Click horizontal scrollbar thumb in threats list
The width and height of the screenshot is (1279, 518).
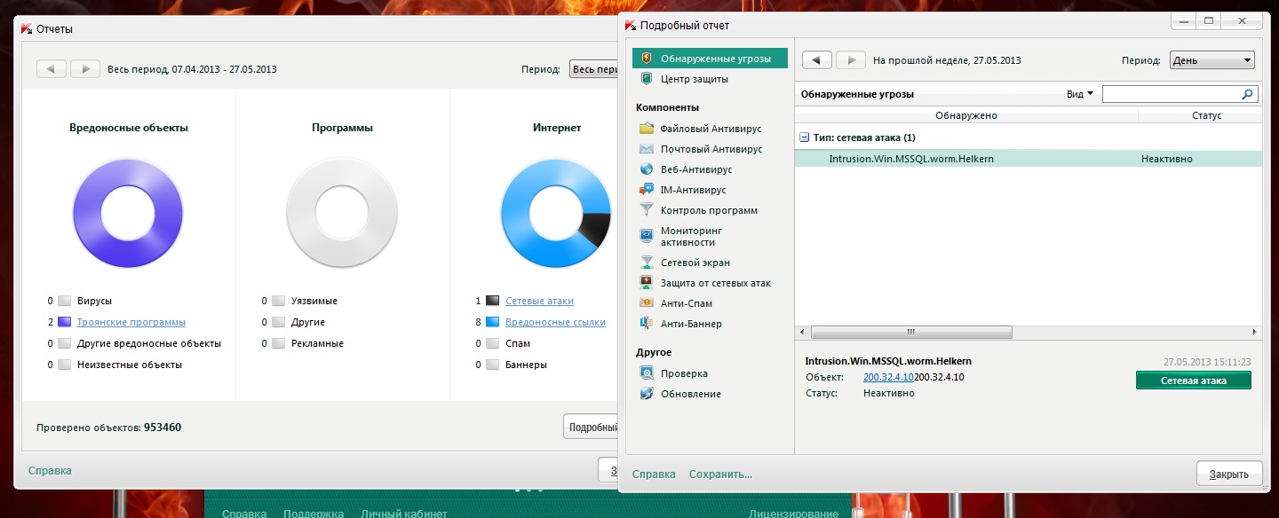910,332
